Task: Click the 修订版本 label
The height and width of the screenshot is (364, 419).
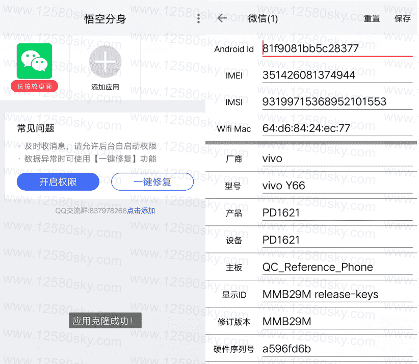Action: click(x=234, y=322)
